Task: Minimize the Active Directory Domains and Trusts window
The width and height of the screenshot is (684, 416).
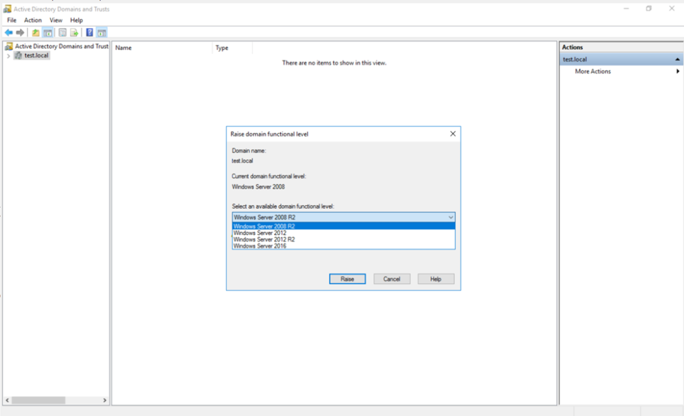Action: [x=627, y=9]
